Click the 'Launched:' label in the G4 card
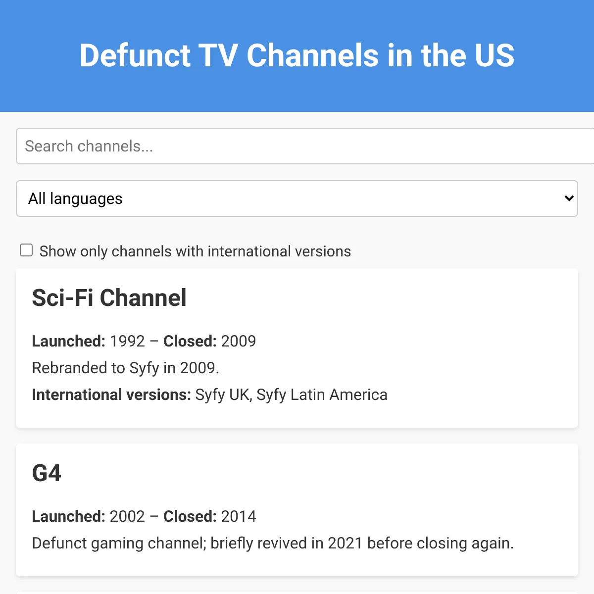 pyautogui.click(x=68, y=516)
